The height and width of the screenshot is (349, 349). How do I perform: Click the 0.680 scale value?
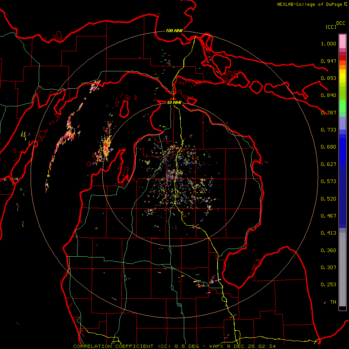pyautogui.click(x=328, y=147)
